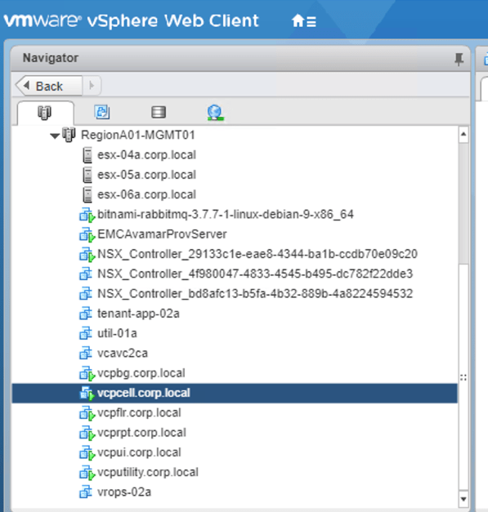The image size is (488, 512).
Task: Click VM icon for vcpbg.corp.local
Action: tap(87, 373)
